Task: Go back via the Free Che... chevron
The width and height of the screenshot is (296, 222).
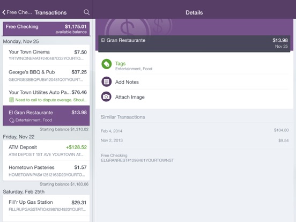Action: tap(17, 12)
